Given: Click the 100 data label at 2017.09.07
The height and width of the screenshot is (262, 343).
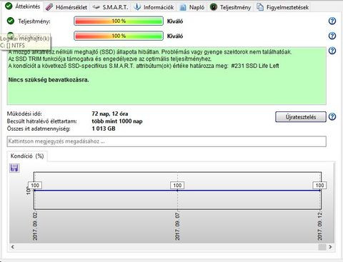Looking at the screenshot, I should point(177,185).
